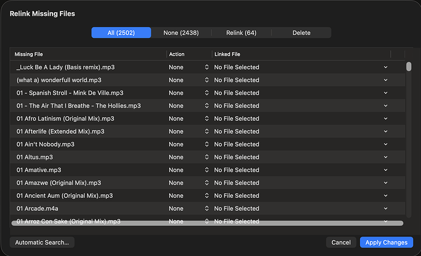421x256 pixels.
Task: Click "None" action in Spanish Stroll row
Action: pyautogui.click(x=176, y=93)
